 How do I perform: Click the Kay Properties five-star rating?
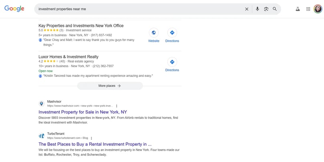[x=51, y=30]
